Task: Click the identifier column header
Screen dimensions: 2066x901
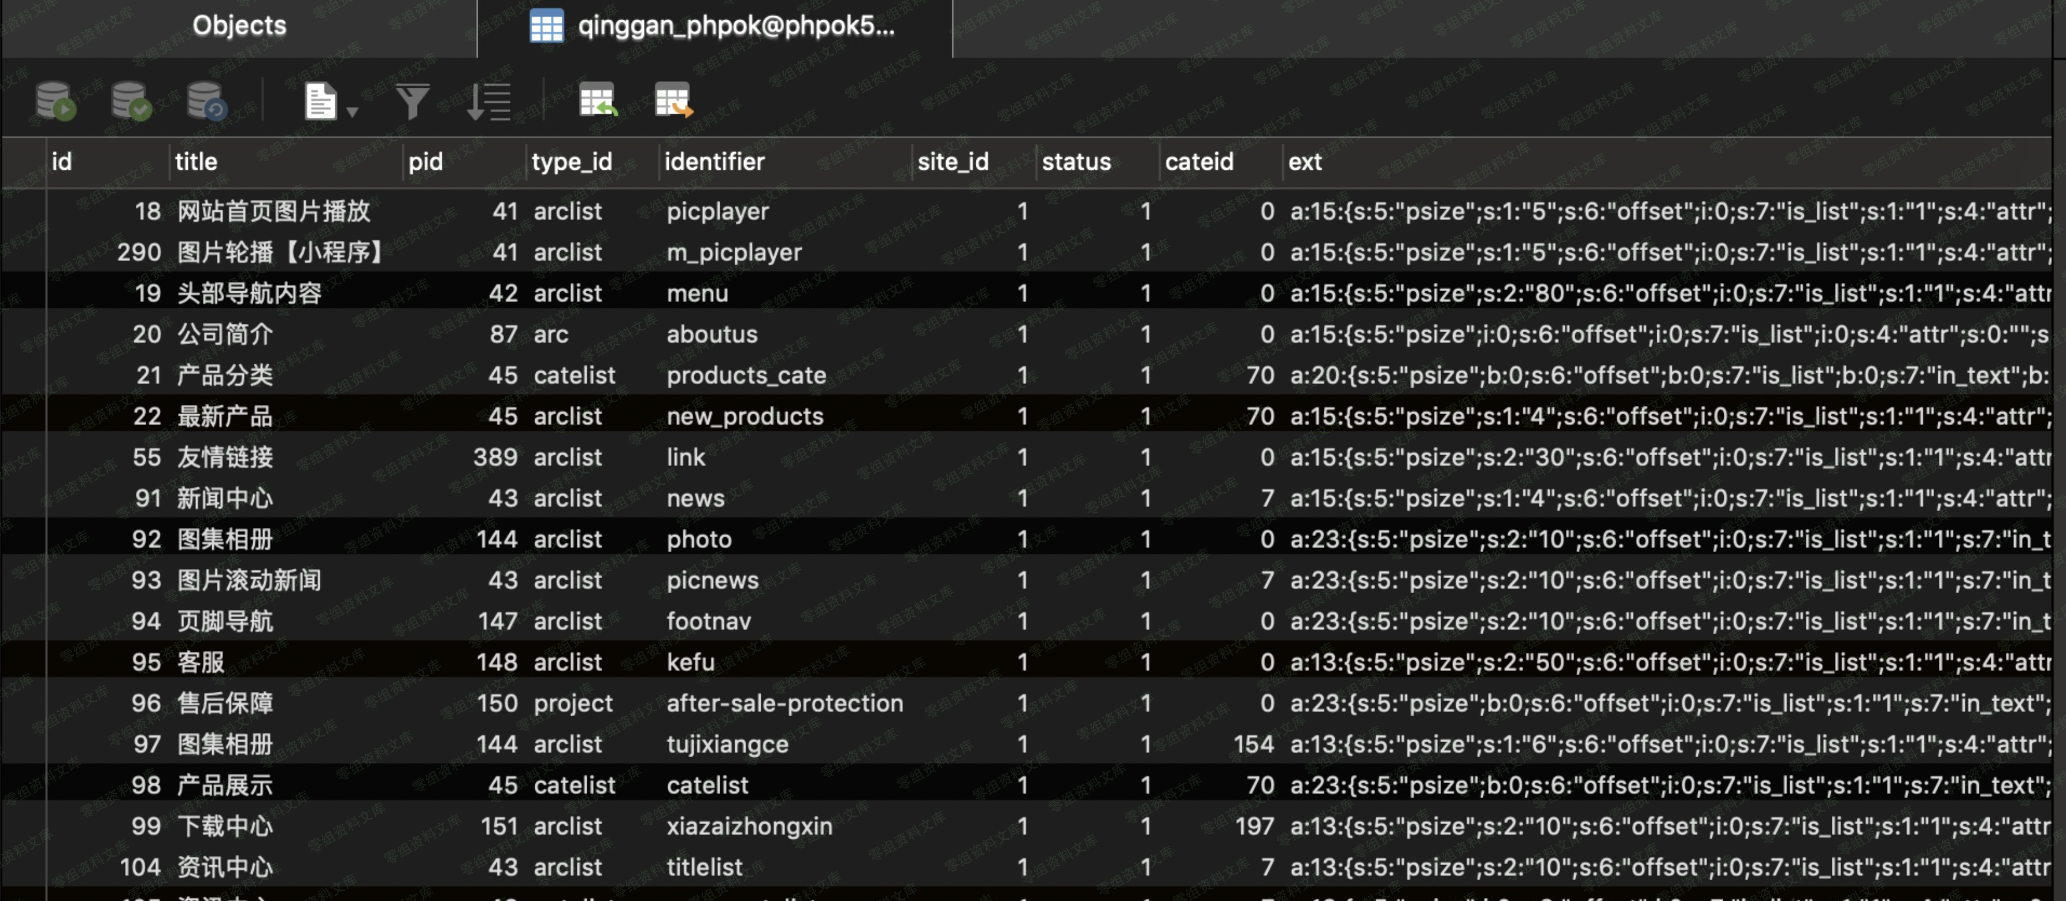Action: coord(714,162)
